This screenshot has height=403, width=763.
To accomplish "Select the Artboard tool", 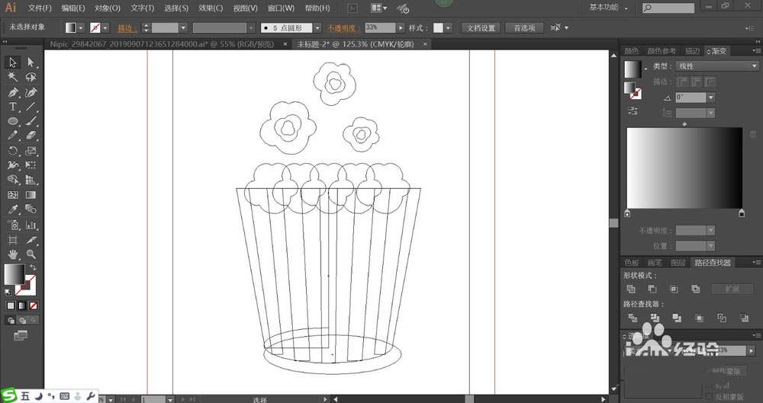I will tap(13, 240).
